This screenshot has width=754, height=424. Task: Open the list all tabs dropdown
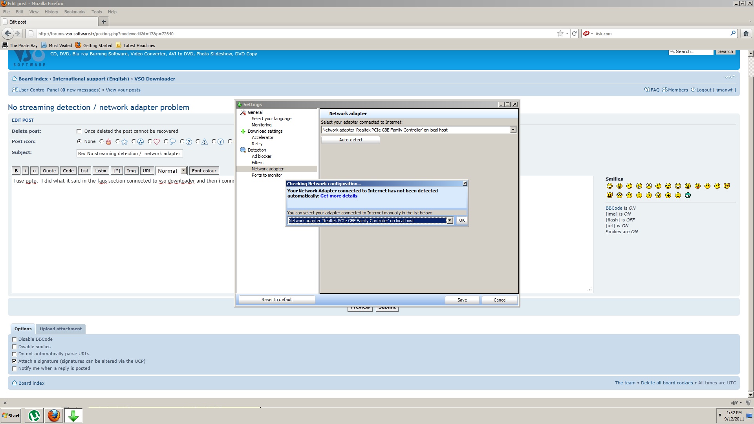click(750, 22)
